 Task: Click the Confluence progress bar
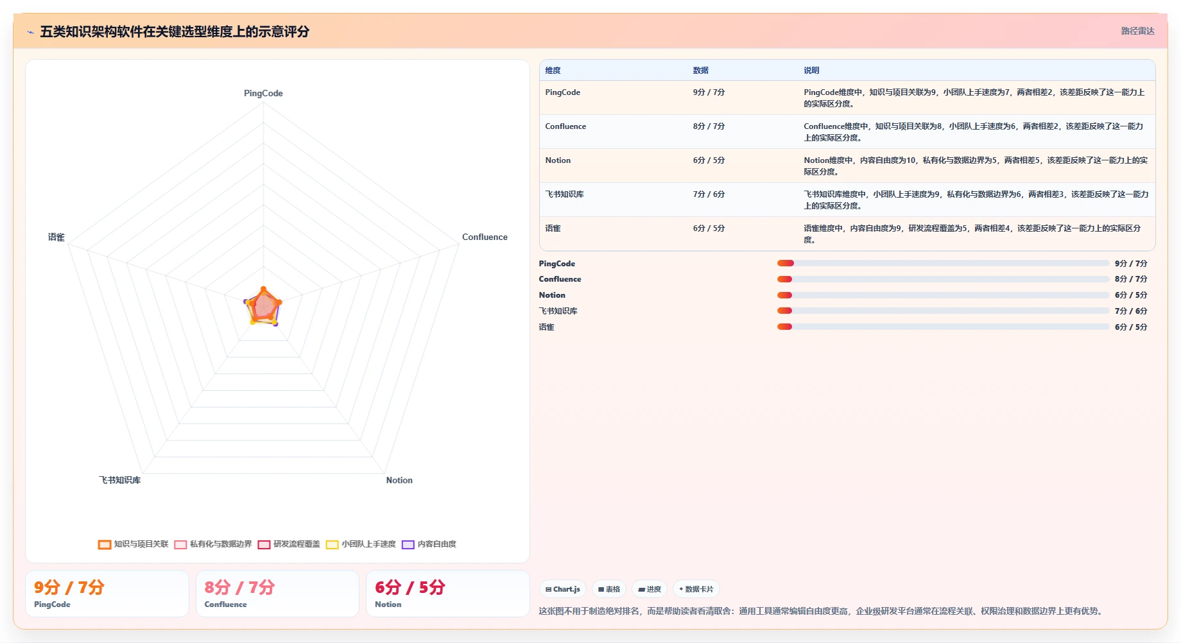pyautogui.click(x=943, y=279)
